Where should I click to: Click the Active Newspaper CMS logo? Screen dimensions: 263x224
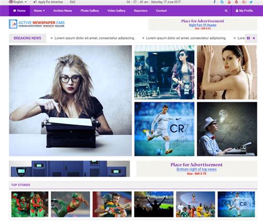(37, 24)
